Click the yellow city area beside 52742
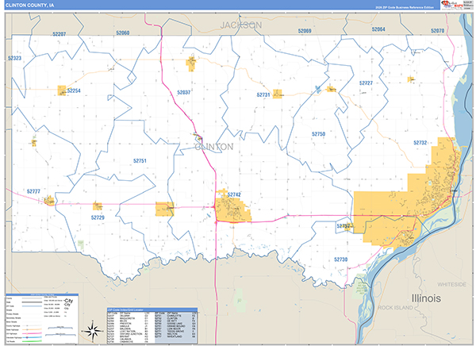Screen dimensions: 476x346 (232, 208)
